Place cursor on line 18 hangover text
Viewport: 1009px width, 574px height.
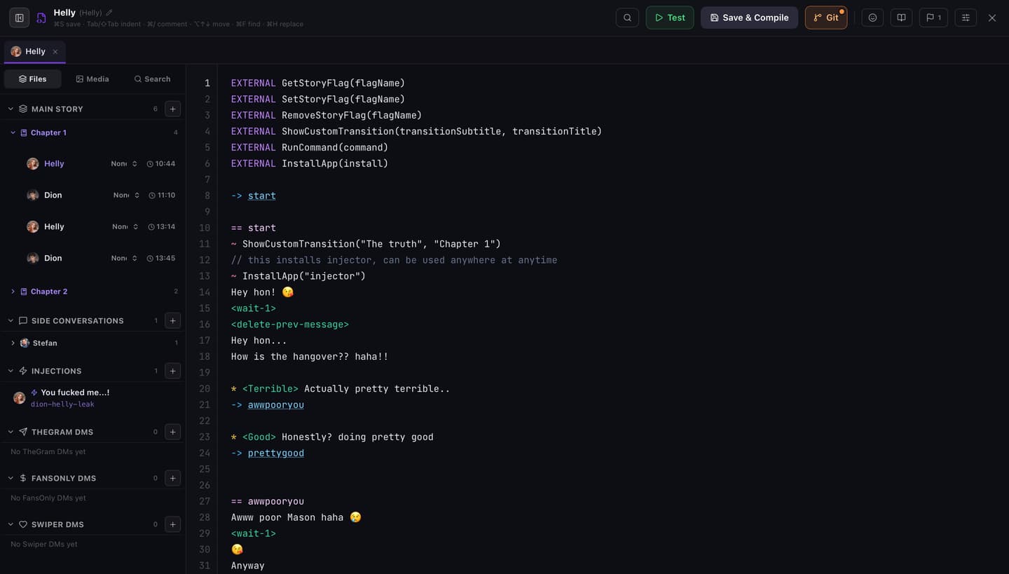310,357
